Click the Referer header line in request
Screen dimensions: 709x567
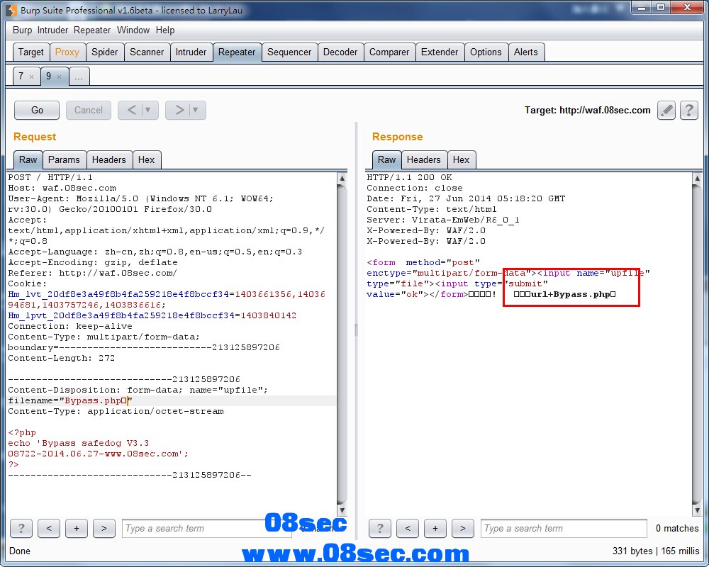coord(92,273)
